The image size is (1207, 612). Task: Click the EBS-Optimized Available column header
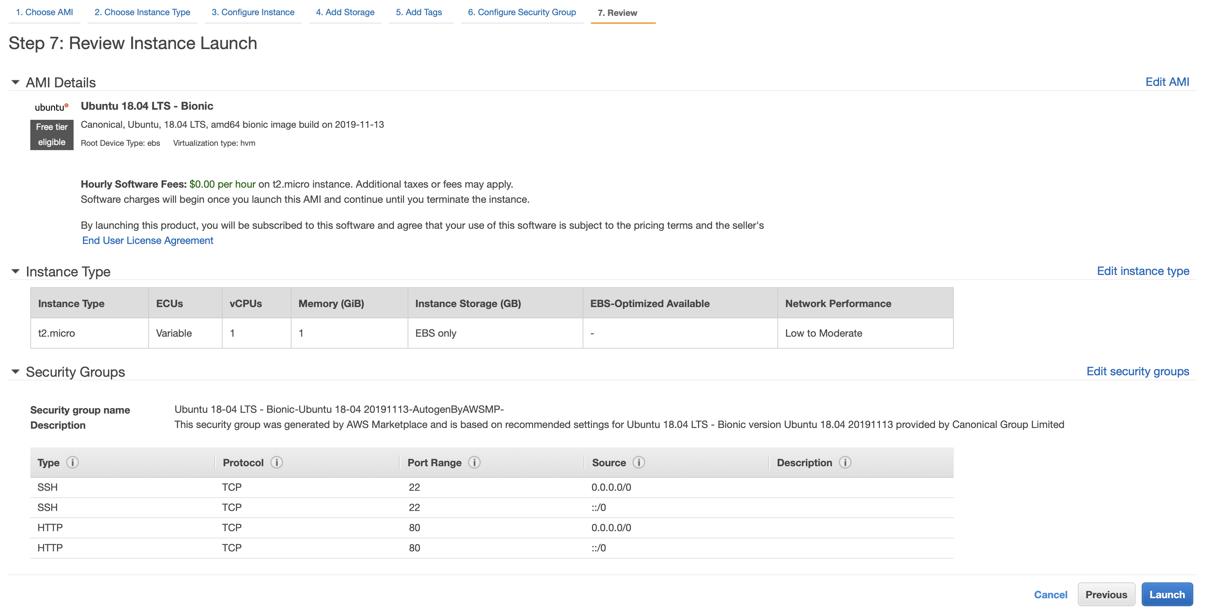tap(680, 303)
